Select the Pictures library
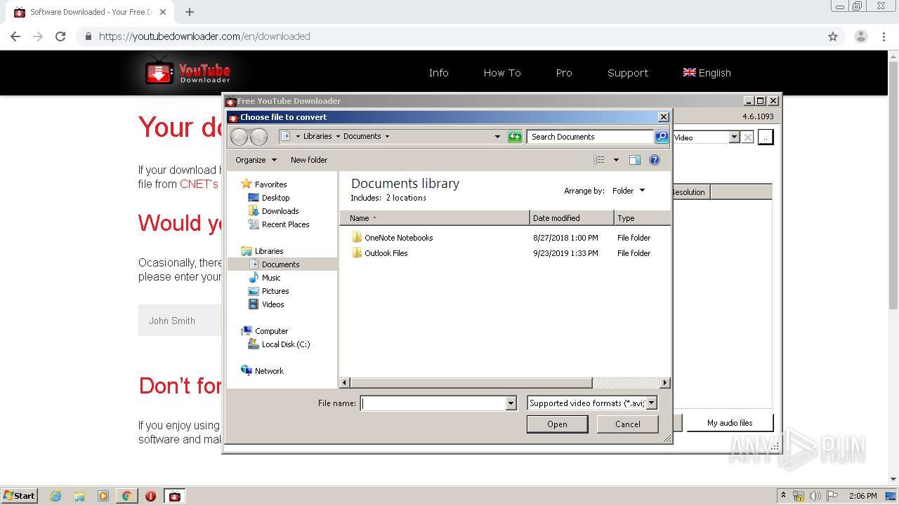This screenshot has width=899, height=505. tap(275, 291)
